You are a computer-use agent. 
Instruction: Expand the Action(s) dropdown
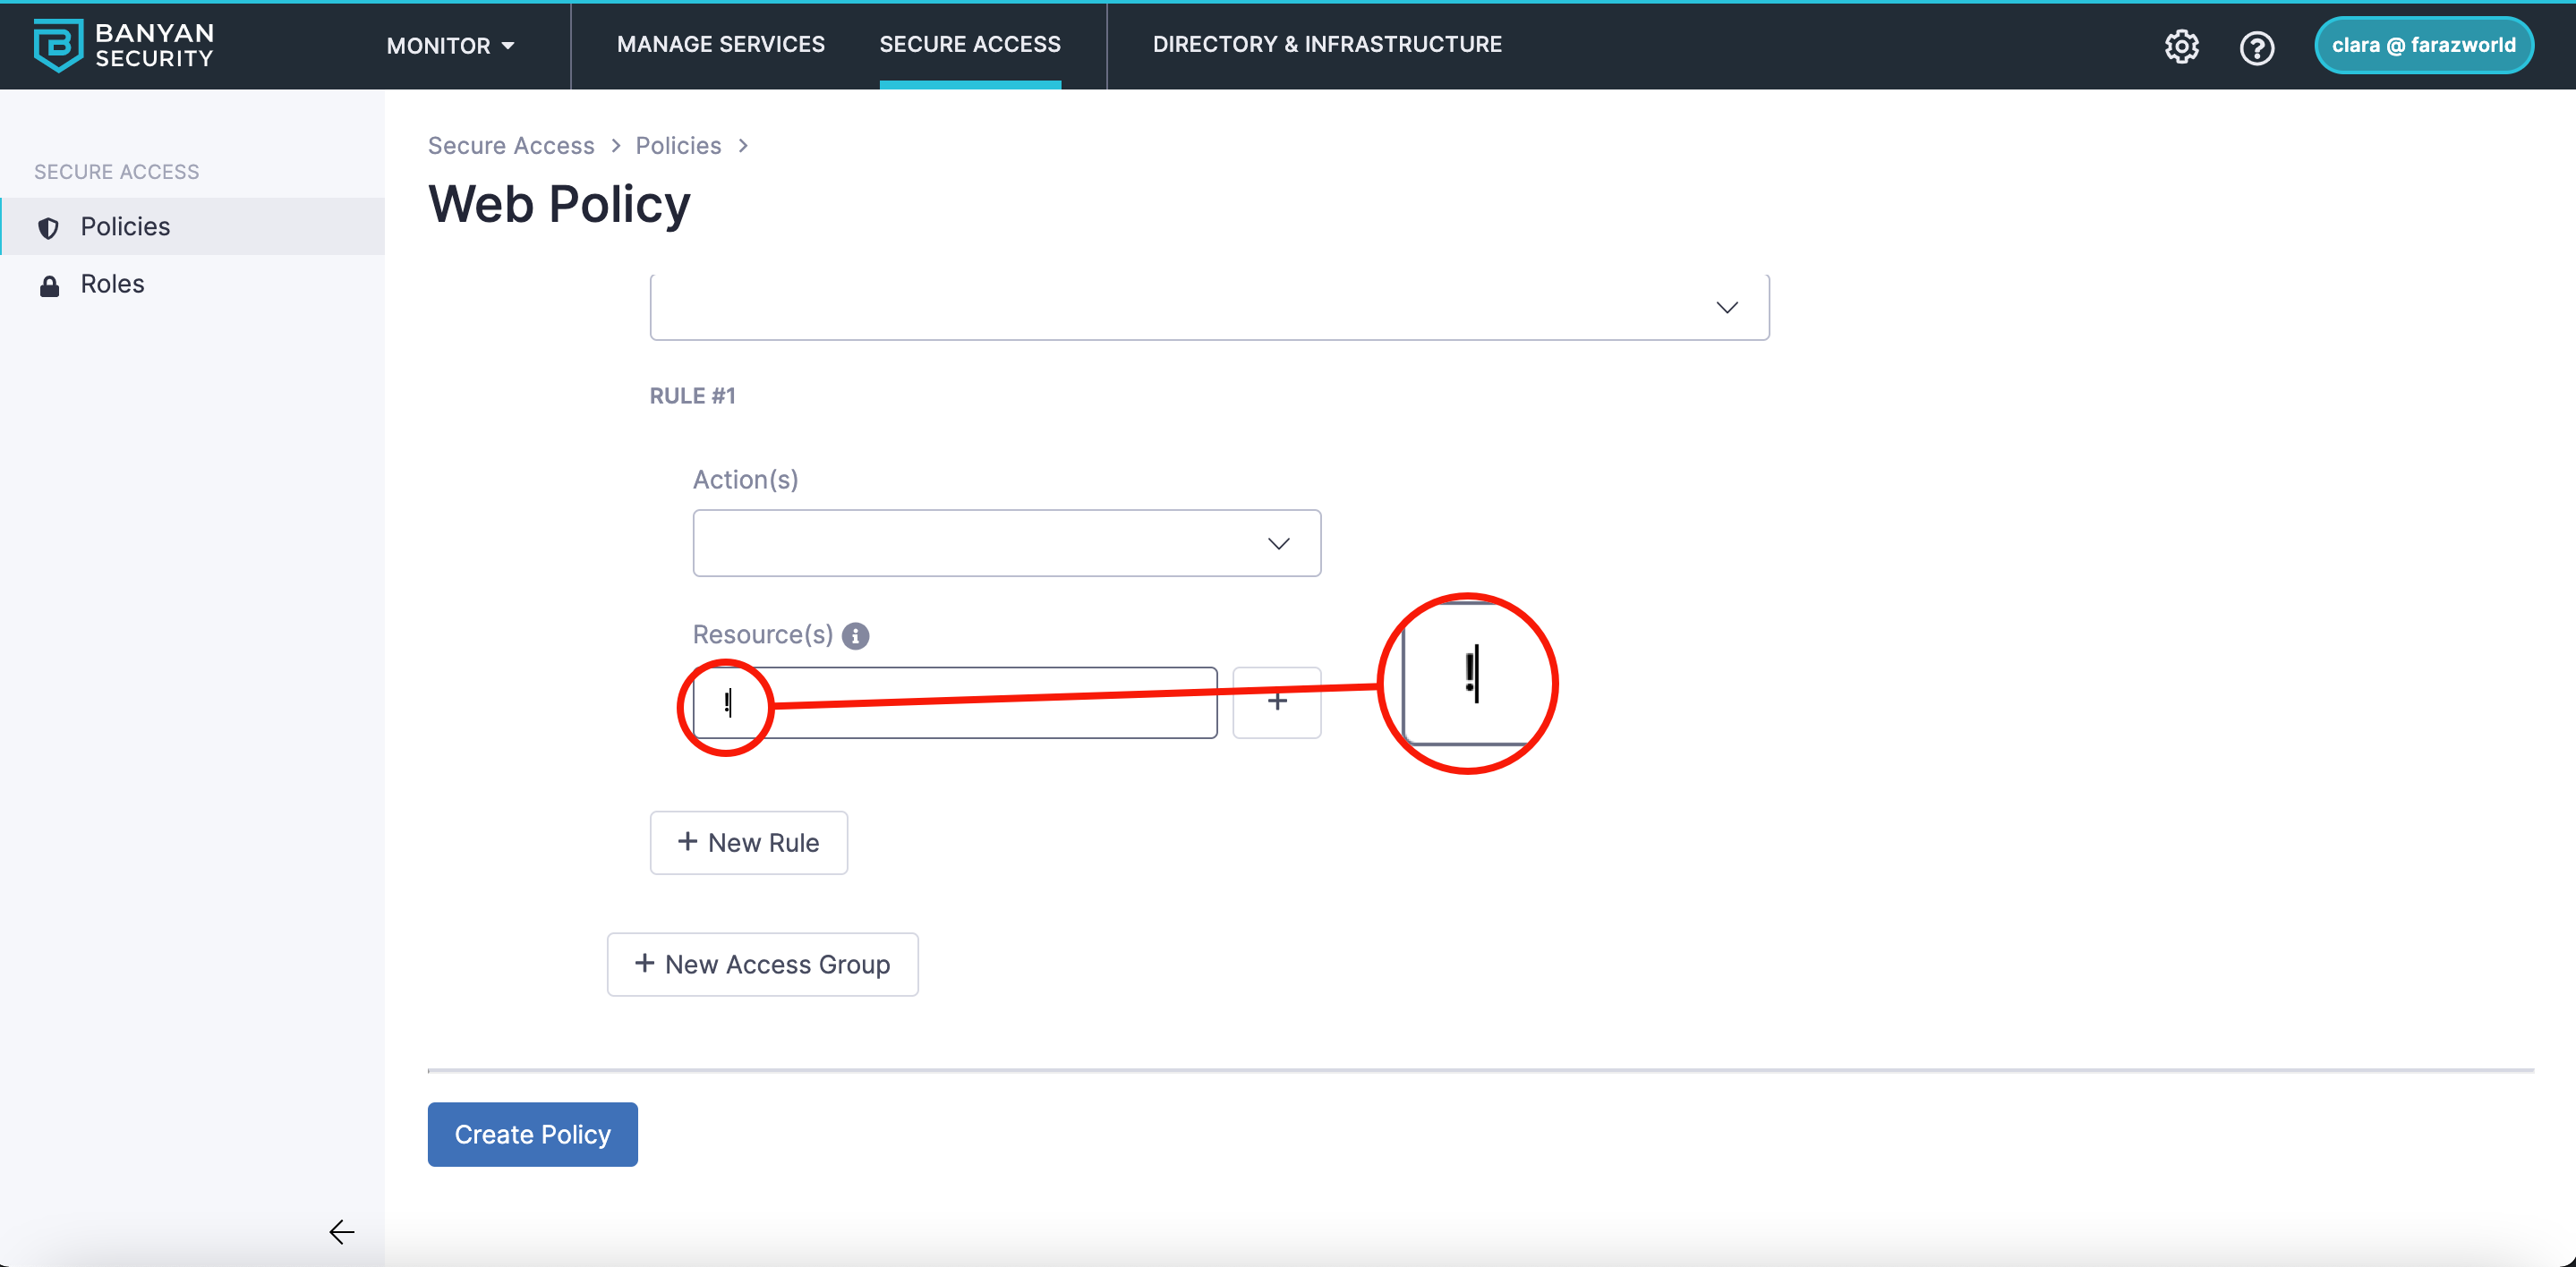tap(1006, 543)
